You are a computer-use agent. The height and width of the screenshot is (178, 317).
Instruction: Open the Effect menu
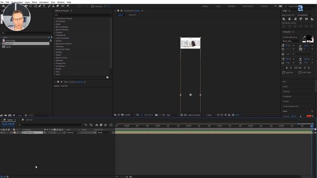pos(35,2)
